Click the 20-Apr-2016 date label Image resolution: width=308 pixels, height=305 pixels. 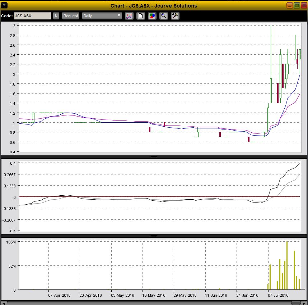[90, 295]
